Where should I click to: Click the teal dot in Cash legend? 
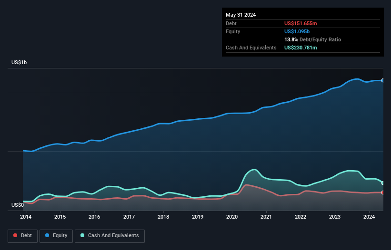pos(83,236)
